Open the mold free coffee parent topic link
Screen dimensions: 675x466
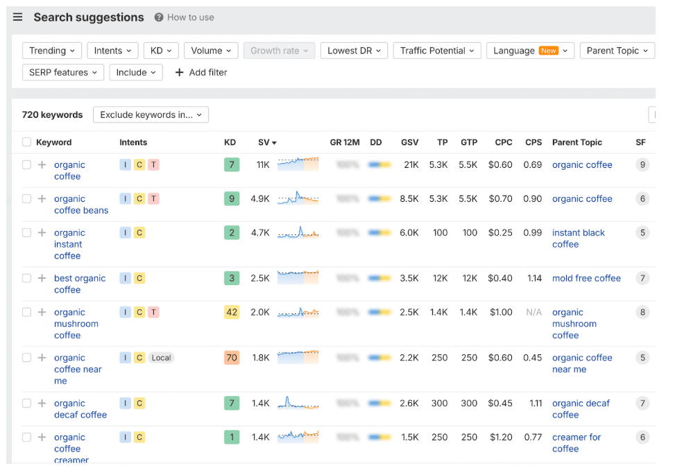(586, 278)
